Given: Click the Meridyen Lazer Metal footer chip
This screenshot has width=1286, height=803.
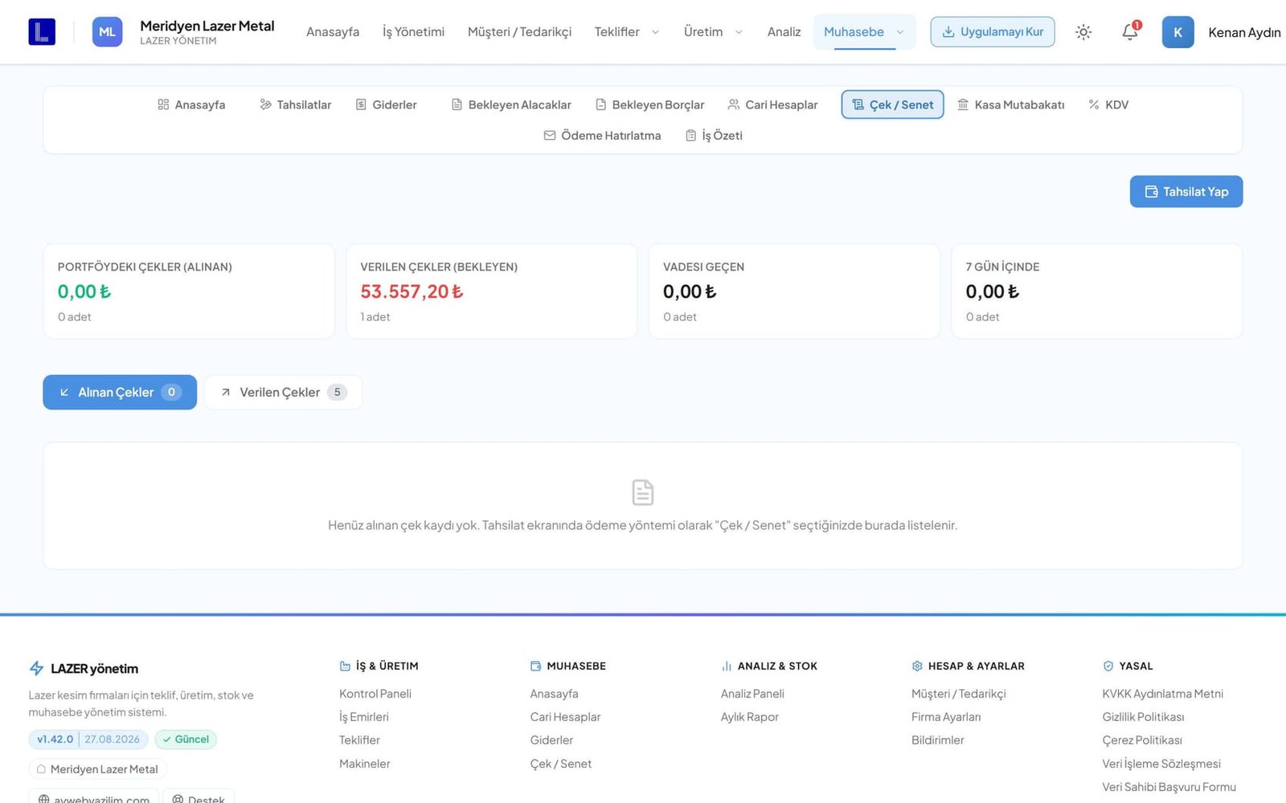Looking at the screenshot, I should (x=97, y=769).
